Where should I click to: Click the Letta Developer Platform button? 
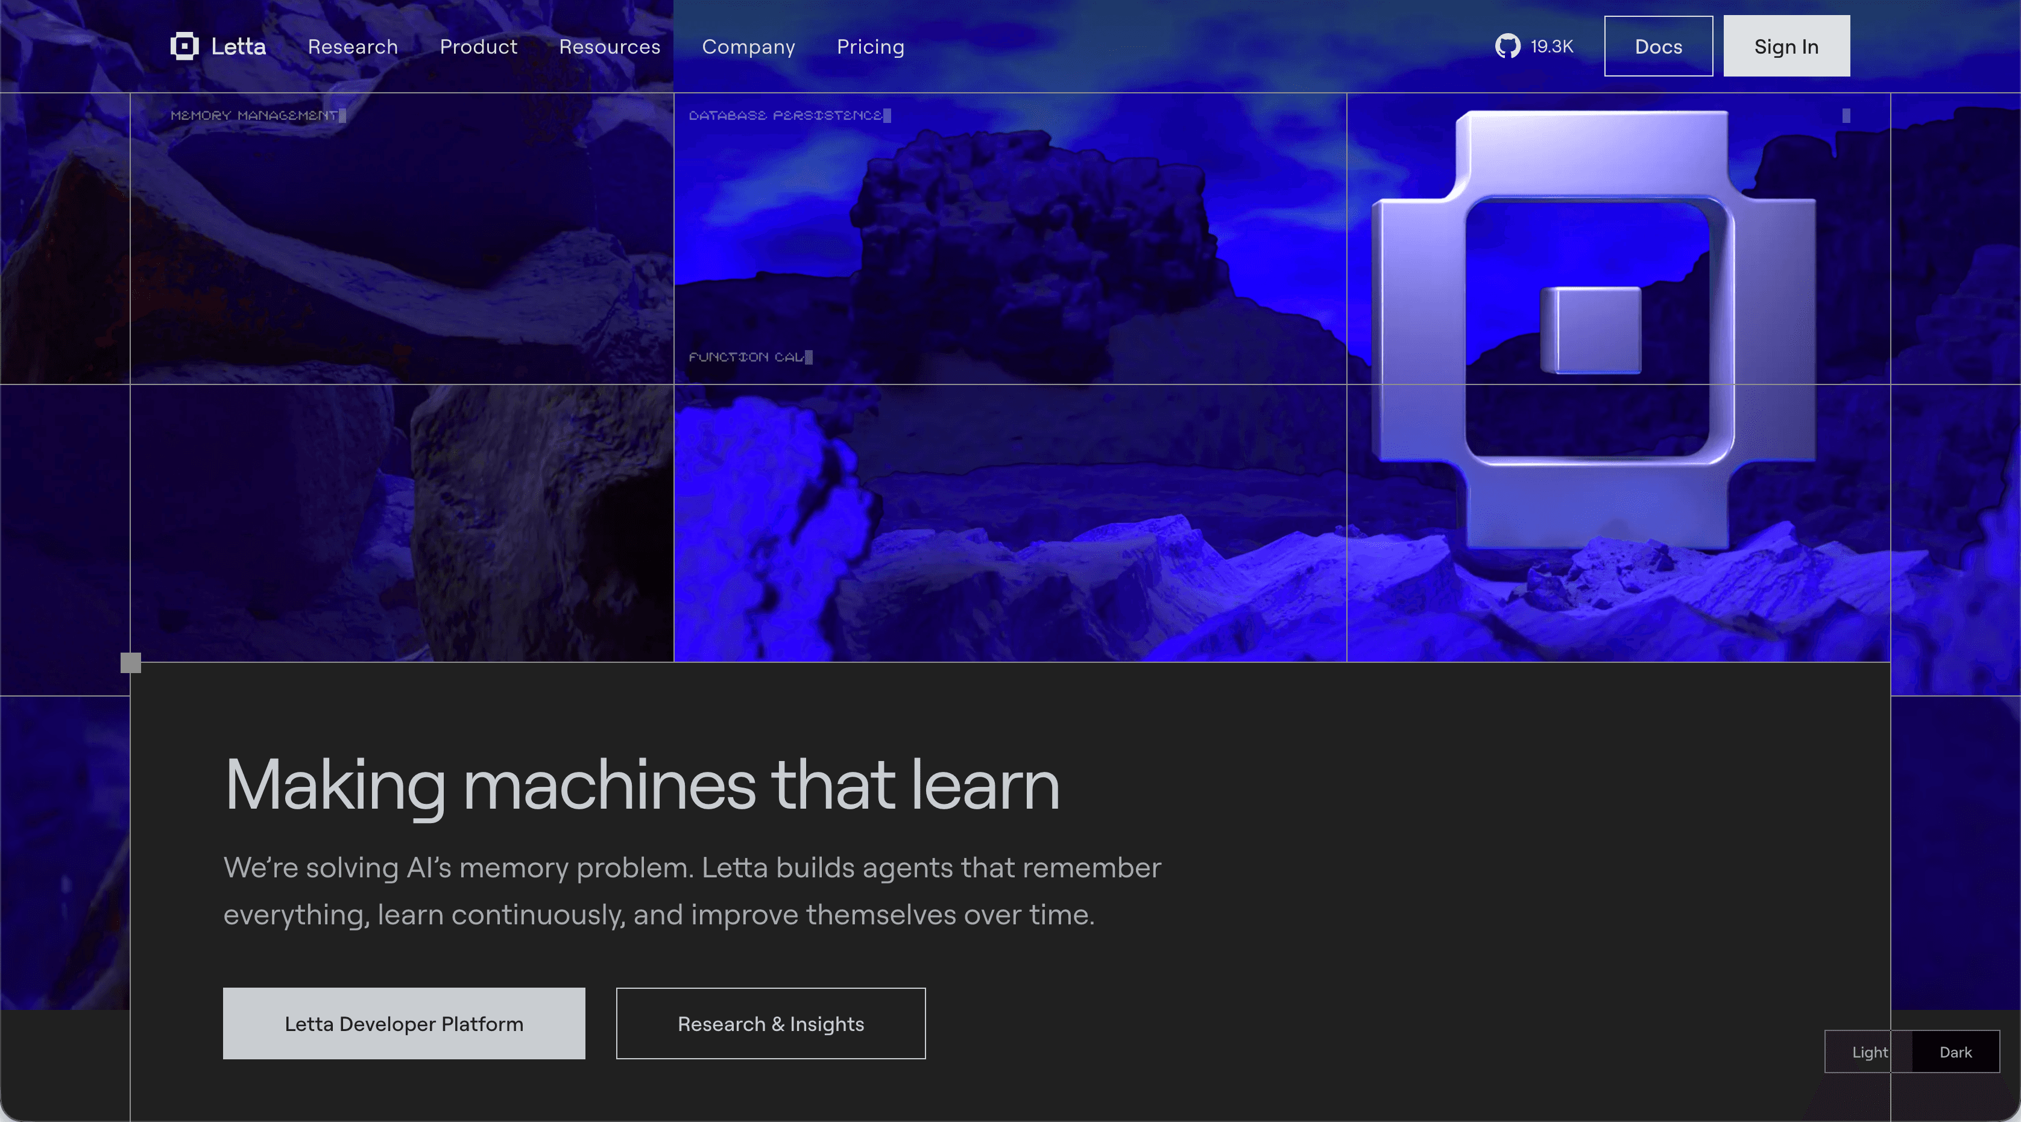[404, 1023]
